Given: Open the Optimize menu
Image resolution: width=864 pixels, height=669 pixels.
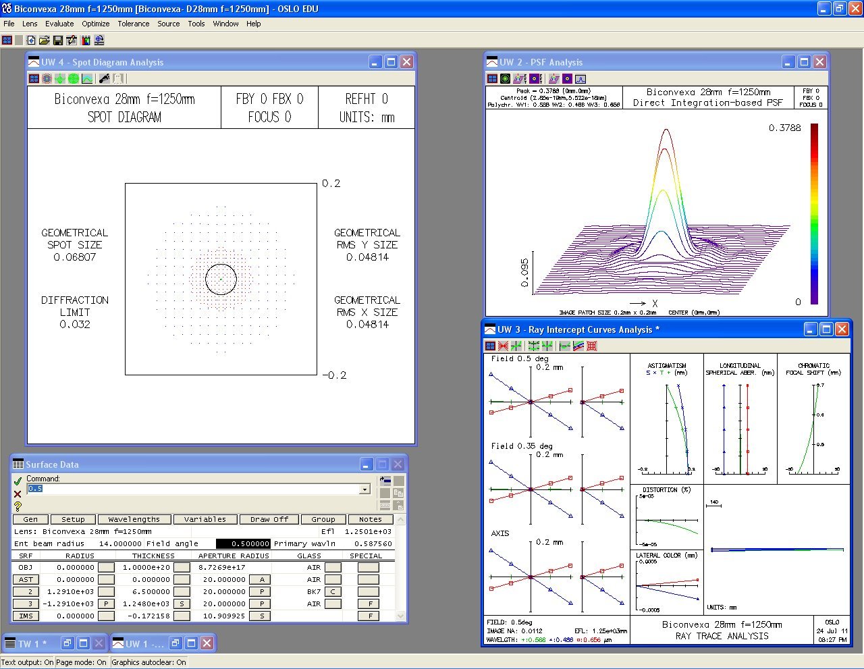Looking at the screenshot, I should pyautogui.click(x=96, y=24).
